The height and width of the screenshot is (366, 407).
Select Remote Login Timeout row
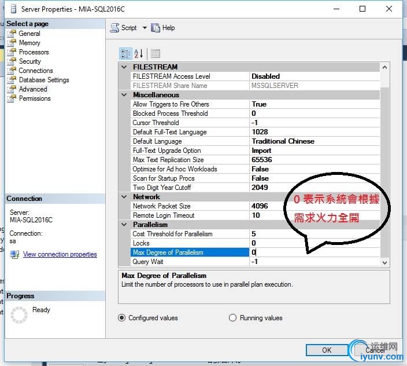tap(255, 215)
